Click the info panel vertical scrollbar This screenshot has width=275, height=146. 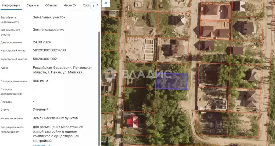[x=99, y=80]
